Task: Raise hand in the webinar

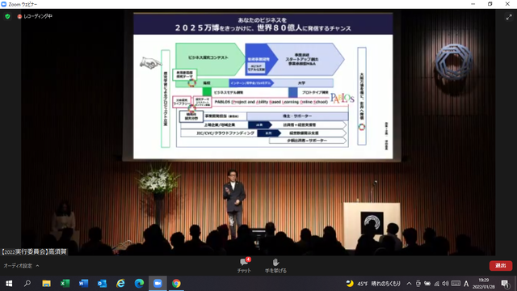Action: [275, 265]
